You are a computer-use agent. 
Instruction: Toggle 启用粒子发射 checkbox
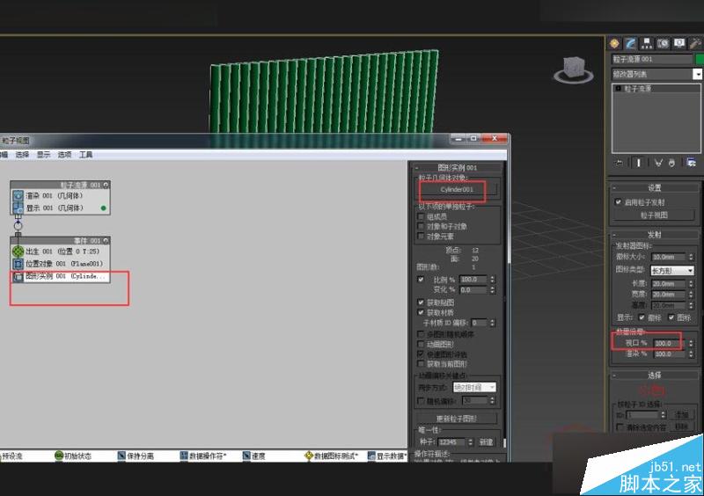tap(619, 202)
